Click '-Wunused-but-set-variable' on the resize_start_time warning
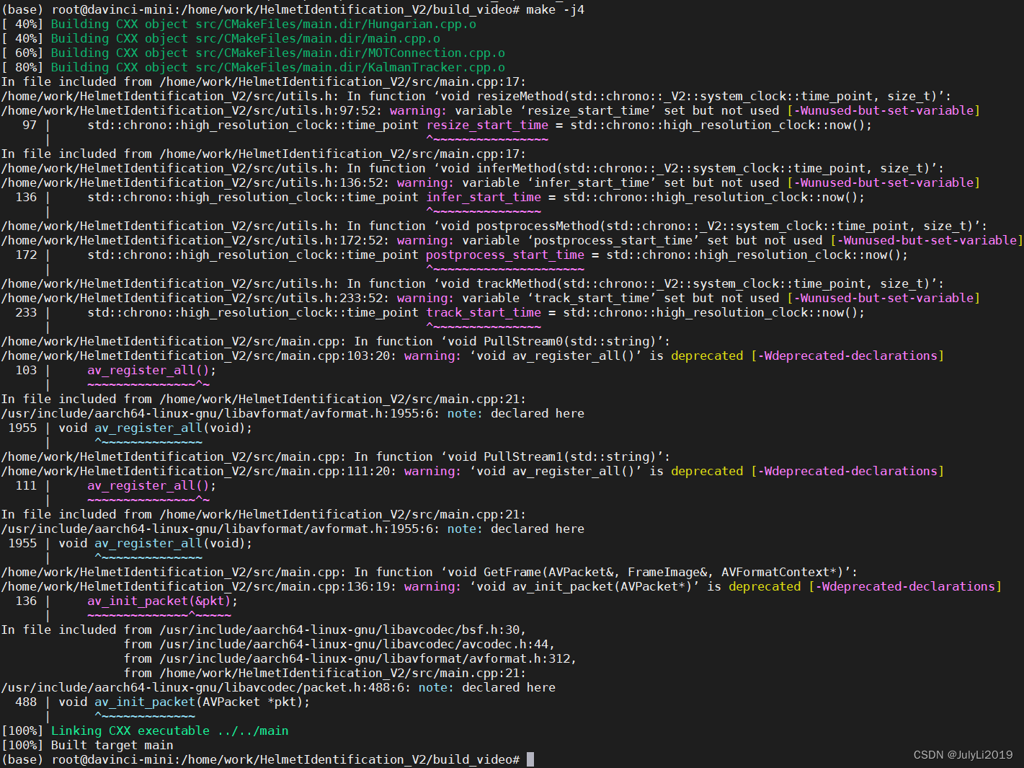The image size is (1024, 768). point(883,110)
